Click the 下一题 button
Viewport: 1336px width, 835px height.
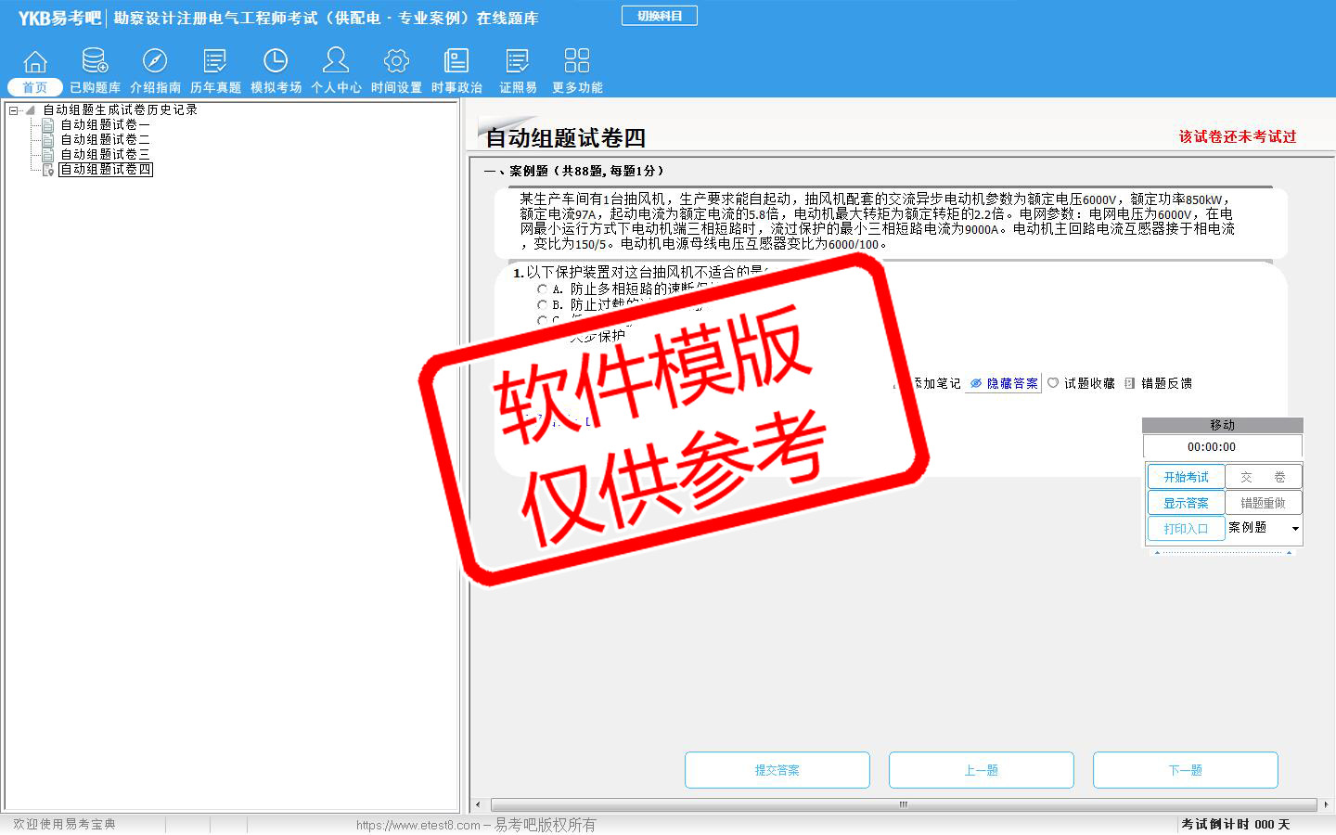pos(1185,770)
